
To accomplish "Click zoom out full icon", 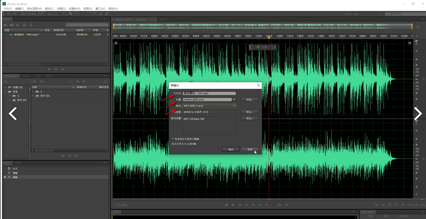I will click(x=403, y=205).
